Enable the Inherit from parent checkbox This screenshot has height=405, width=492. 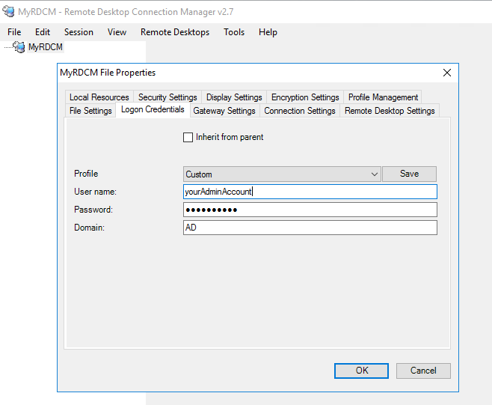coord(188,137)
